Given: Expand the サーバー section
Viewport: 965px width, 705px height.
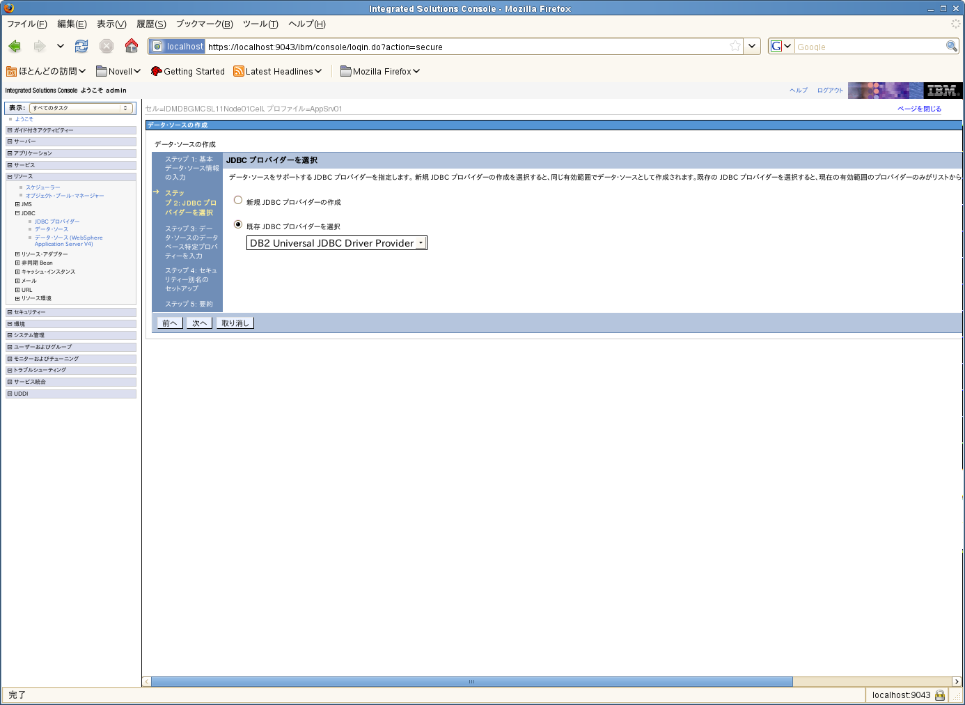Looking at the screenshot, I should coord(10,141).
